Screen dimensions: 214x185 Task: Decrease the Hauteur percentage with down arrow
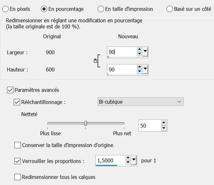(x=139, y=71)
